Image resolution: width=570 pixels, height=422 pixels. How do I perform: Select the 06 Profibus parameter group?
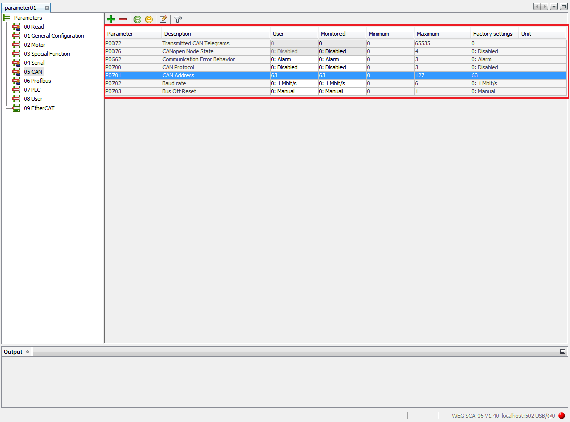click(37, 81)
